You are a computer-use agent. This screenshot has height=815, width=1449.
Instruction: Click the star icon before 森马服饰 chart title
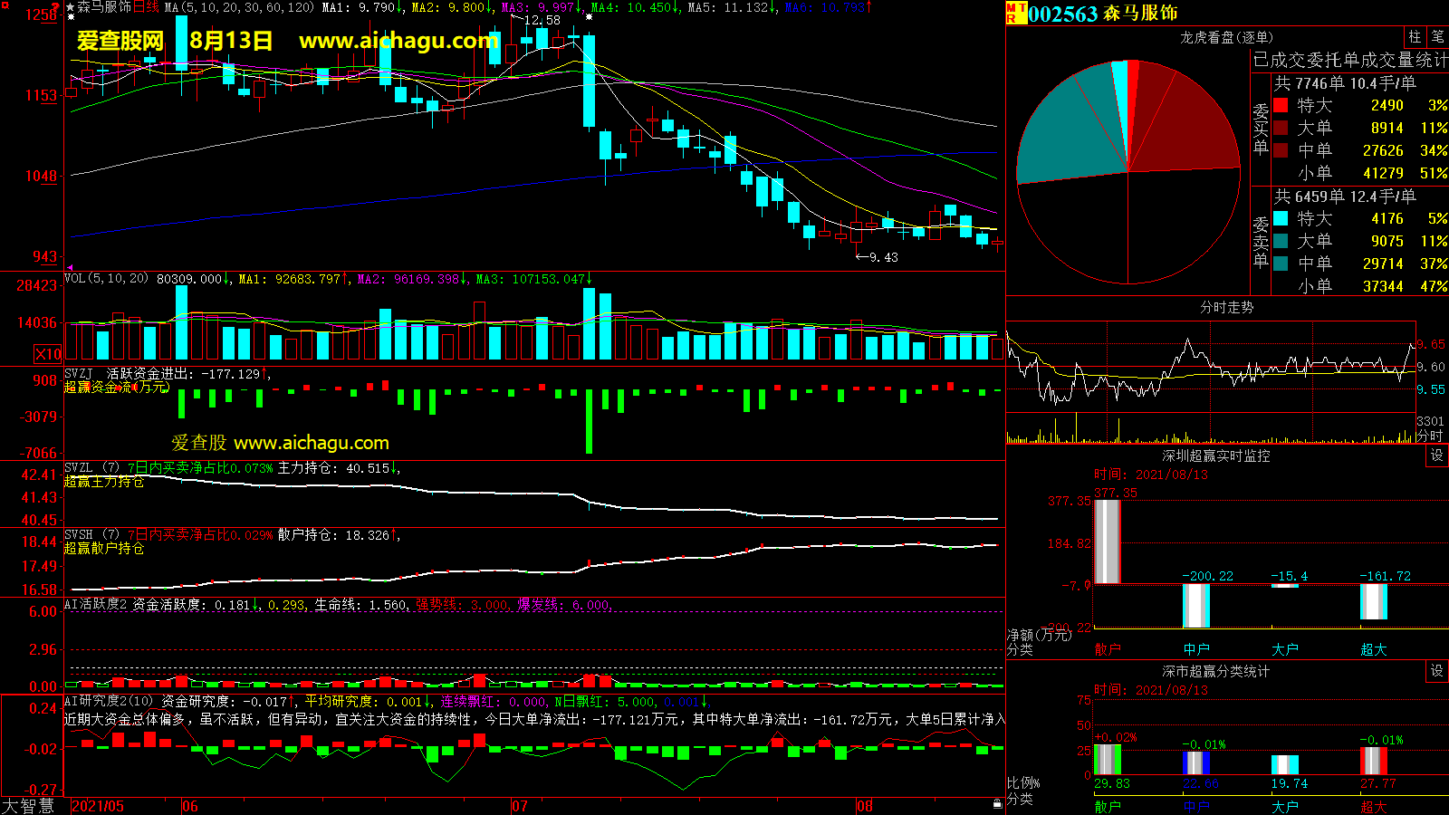tap(70, 8)
